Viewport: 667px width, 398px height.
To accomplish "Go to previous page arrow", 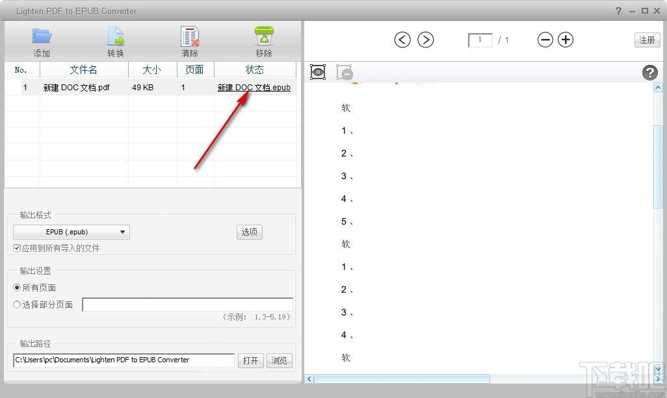I will [402, 40].
